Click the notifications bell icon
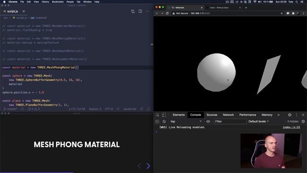This screenshot has height=173, width=307. (148, 109)
